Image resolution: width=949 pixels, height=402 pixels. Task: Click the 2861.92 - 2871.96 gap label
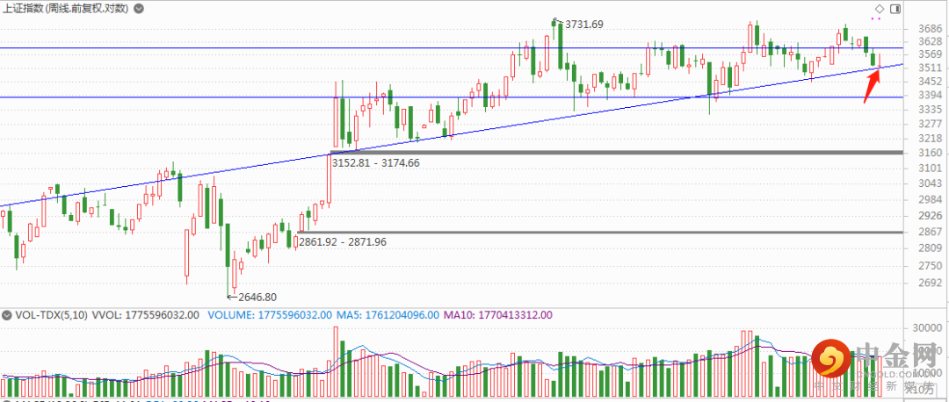[342, 242]
